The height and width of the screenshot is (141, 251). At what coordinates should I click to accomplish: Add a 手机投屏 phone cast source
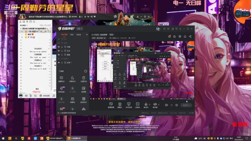click(129, 105)
